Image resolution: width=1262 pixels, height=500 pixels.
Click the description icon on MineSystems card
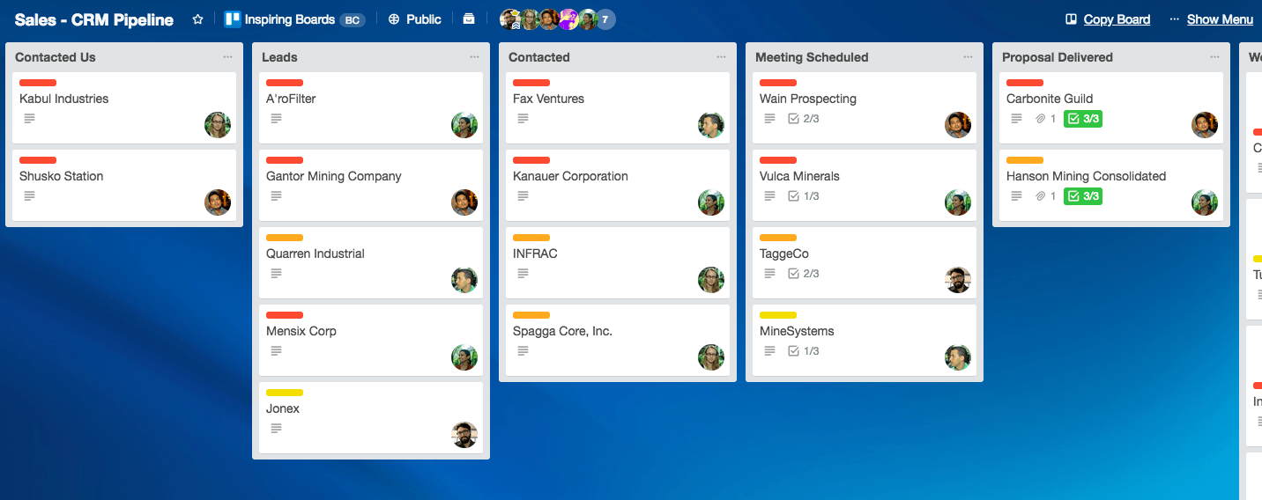coord(769,351)
